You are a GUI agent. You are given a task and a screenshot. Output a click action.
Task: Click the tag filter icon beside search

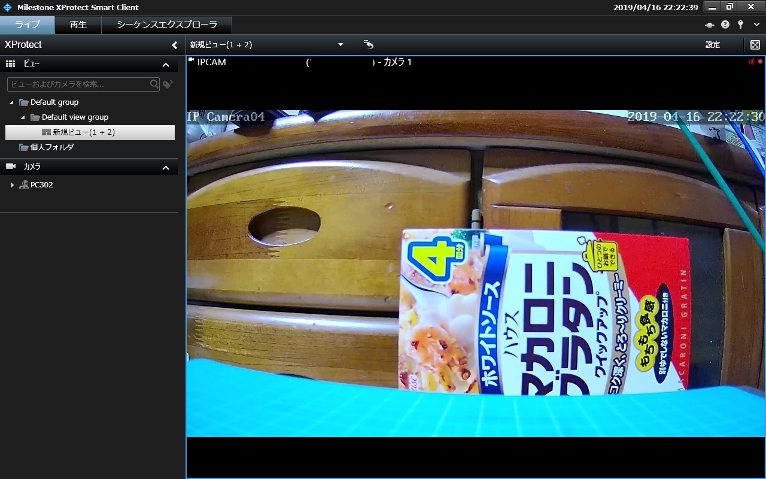[168, 84]
